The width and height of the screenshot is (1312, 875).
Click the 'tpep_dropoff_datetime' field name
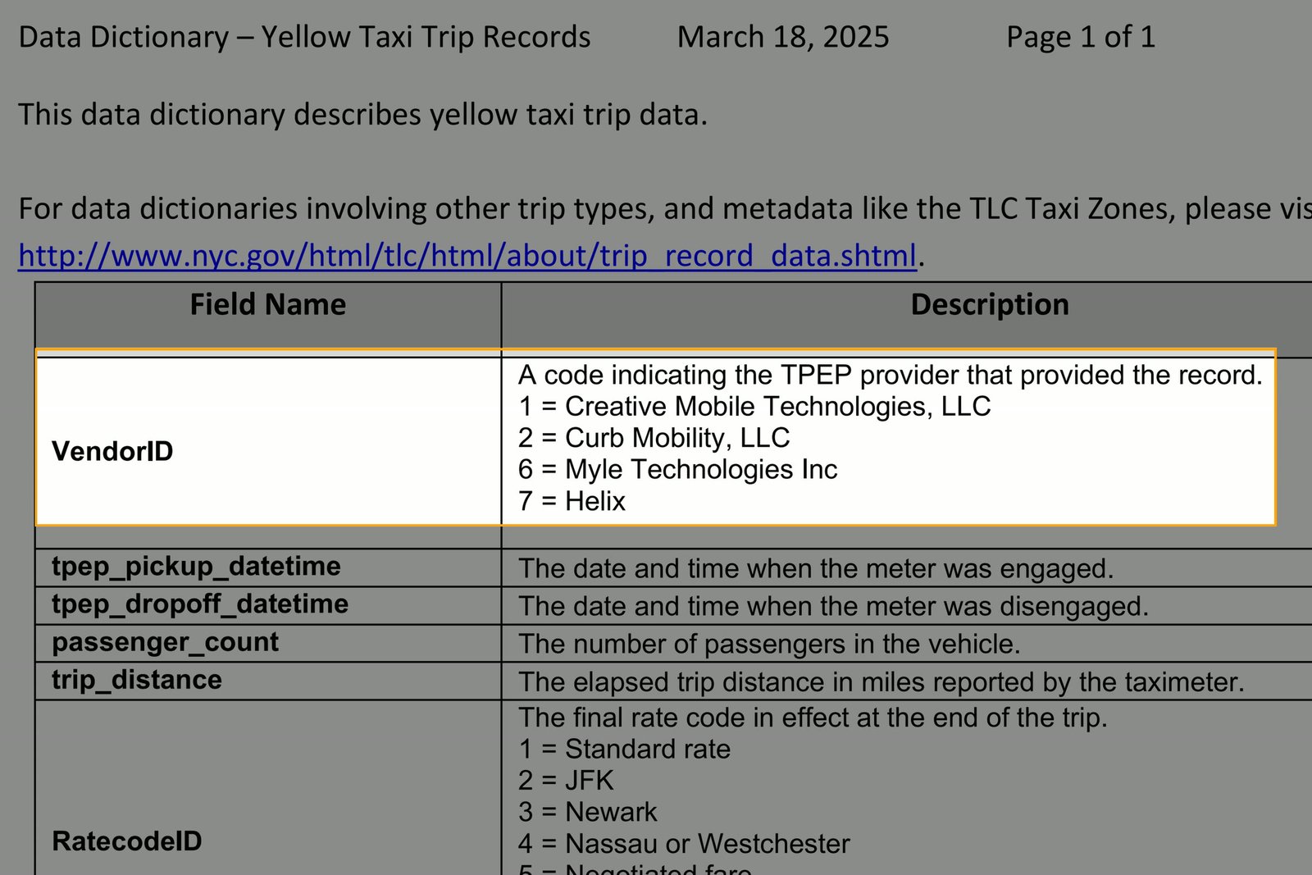[x=200, y=604]
